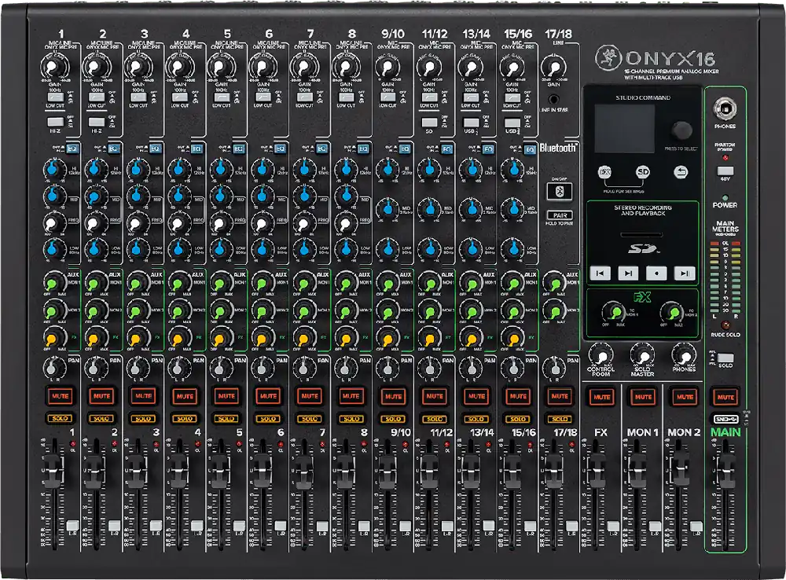The height and width of the screenshot is (580, 786).
Task: Assign channel 4 to L-R main bus
Action: pyautogui.click(x=197, y=526)
